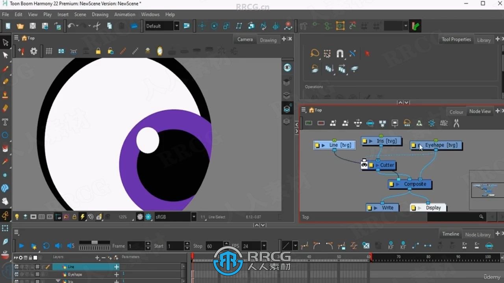Click the Play button in timeline
This screenshot has height=283, width=504.
21,246
